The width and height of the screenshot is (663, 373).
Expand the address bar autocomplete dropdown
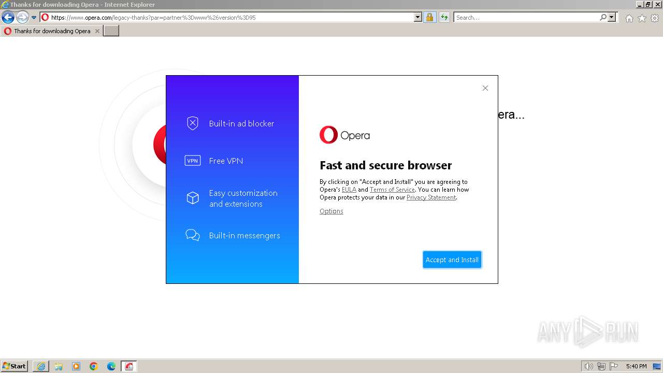[x=418, y=17]
